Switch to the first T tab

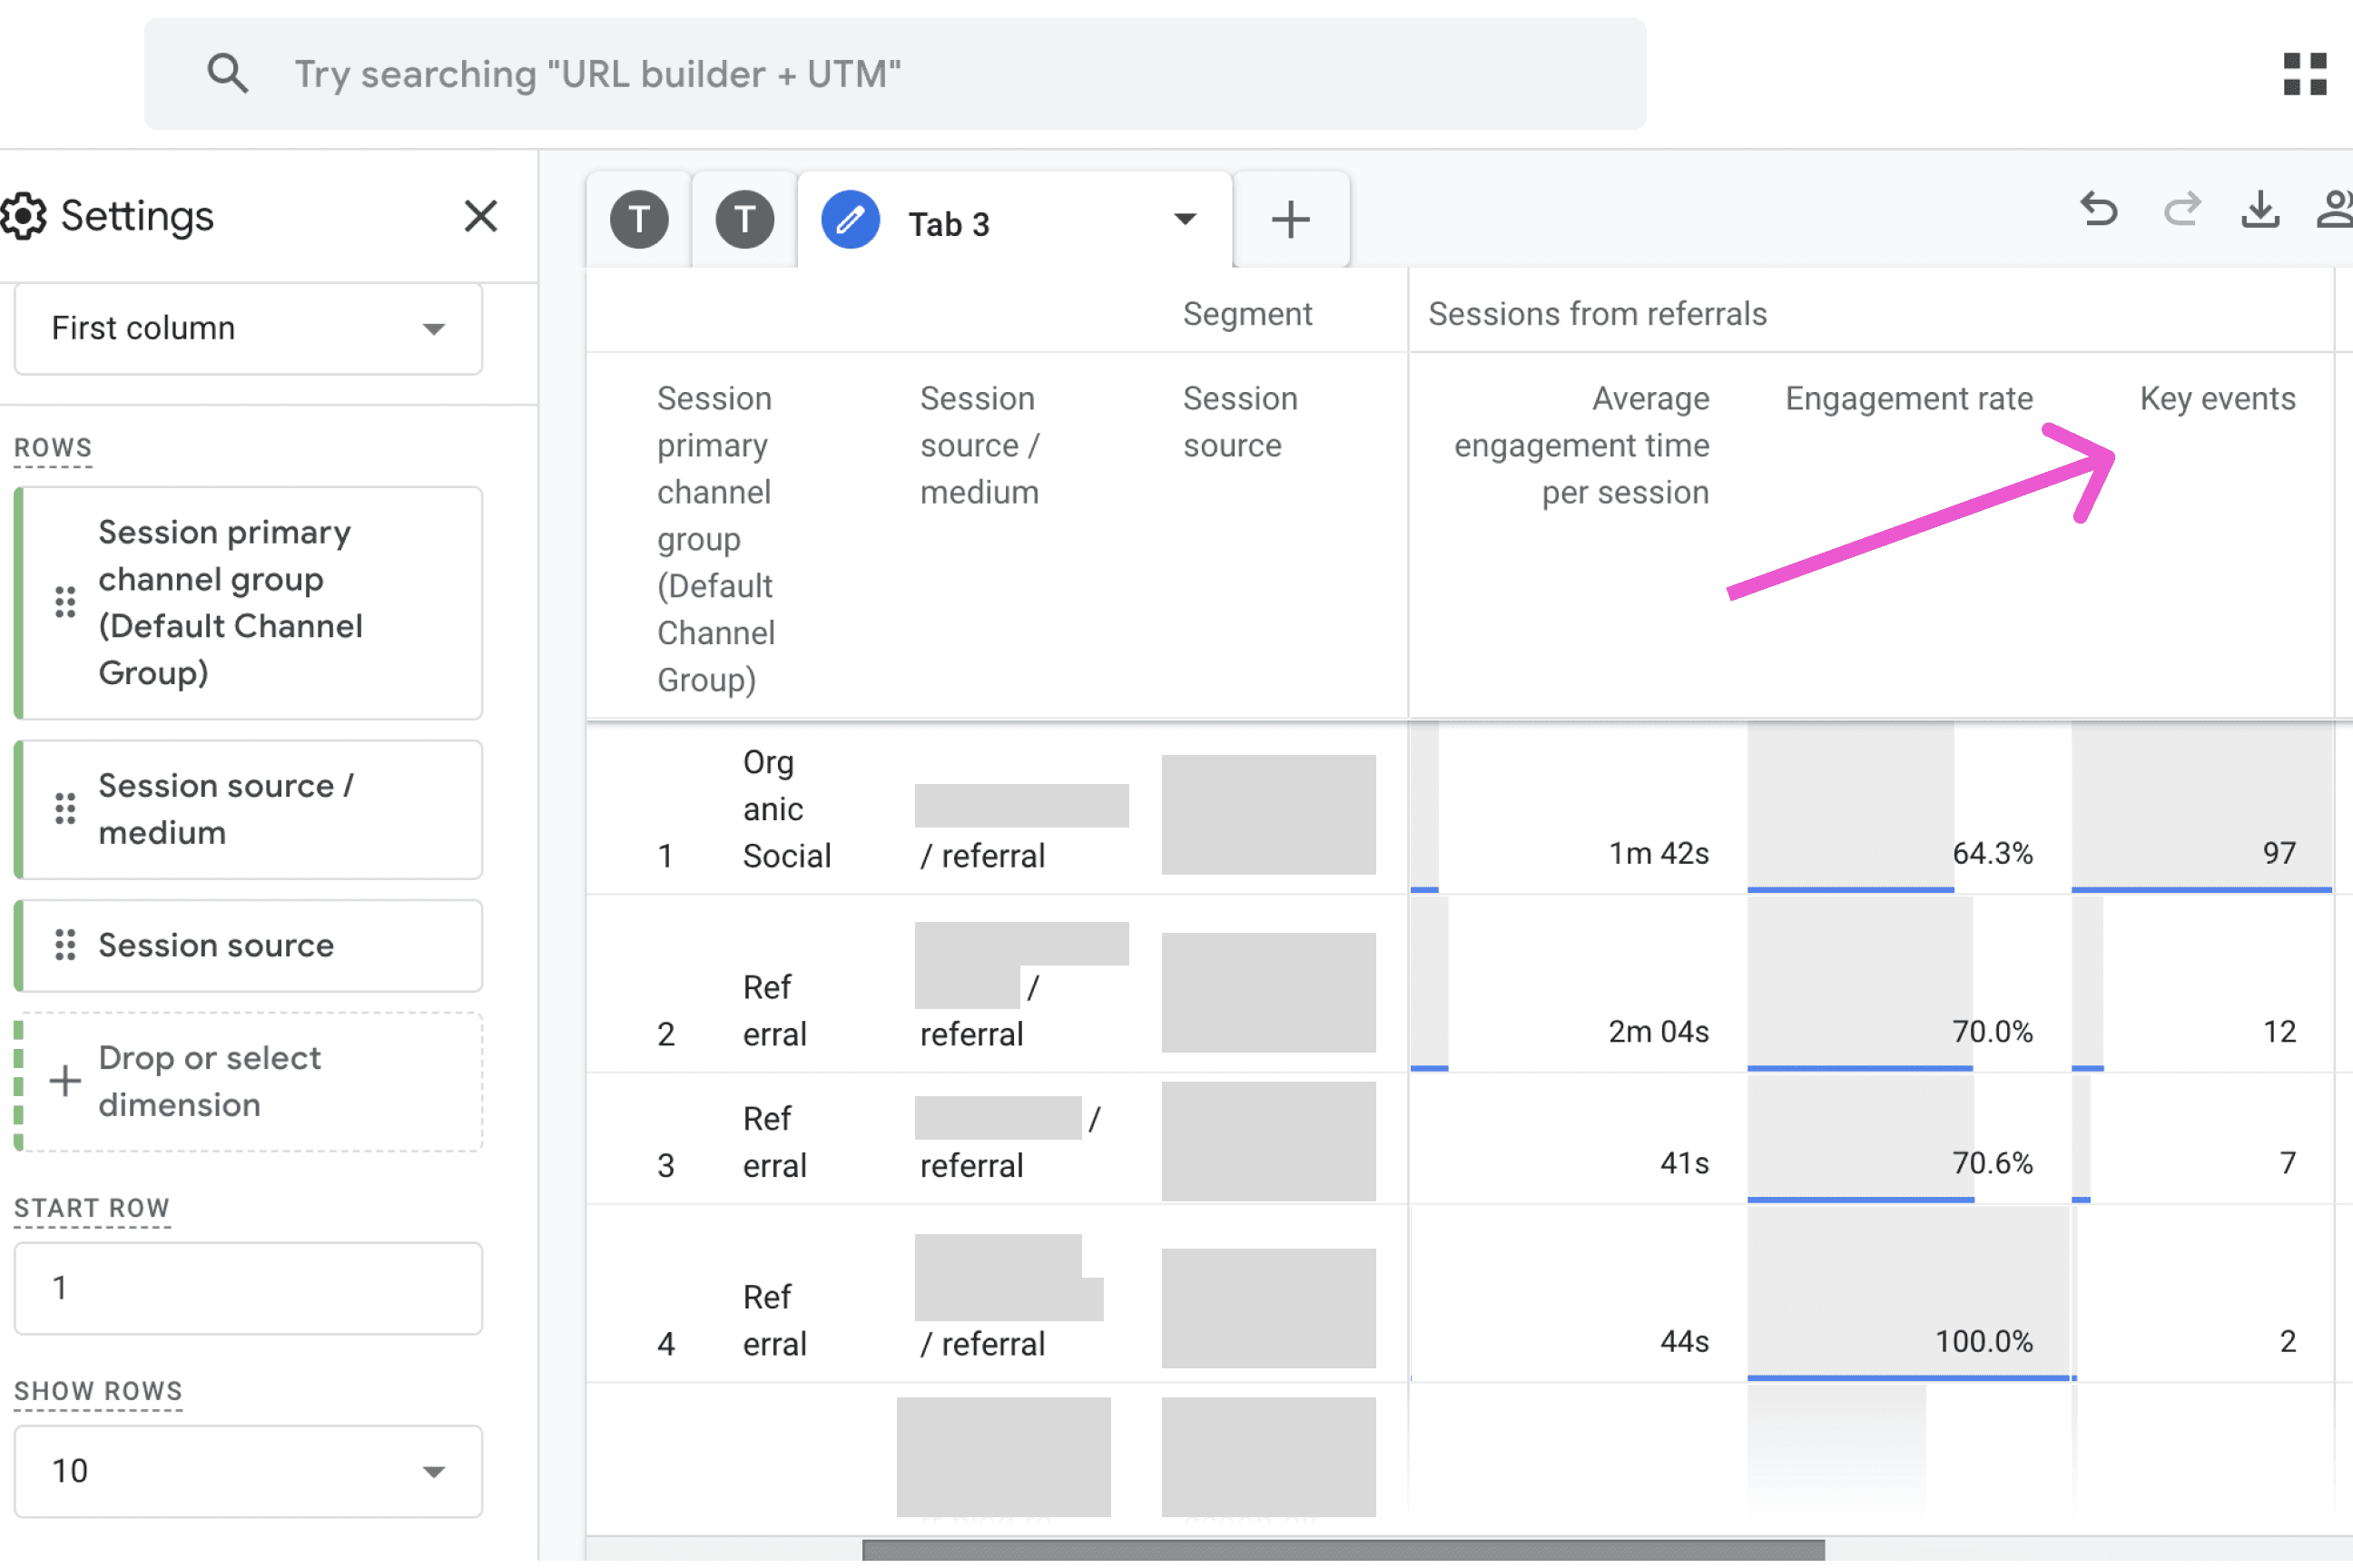(x=639, y=219)
